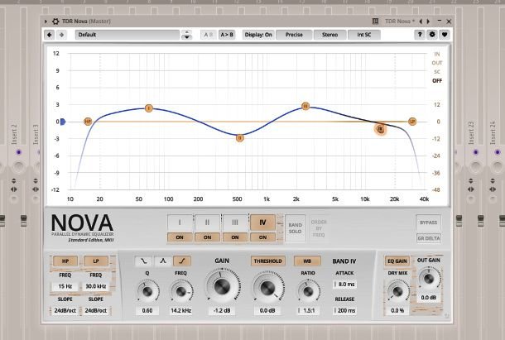
Task: Select band II node on the EQ curve
Action: pos(239,138)
